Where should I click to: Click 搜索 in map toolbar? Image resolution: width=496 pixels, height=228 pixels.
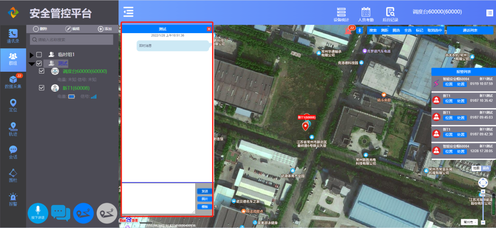(373, 30)
